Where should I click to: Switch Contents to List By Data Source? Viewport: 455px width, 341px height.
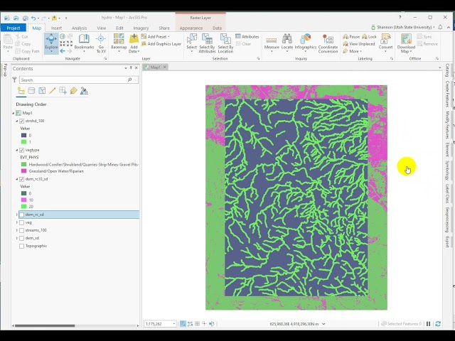[31, 91]
